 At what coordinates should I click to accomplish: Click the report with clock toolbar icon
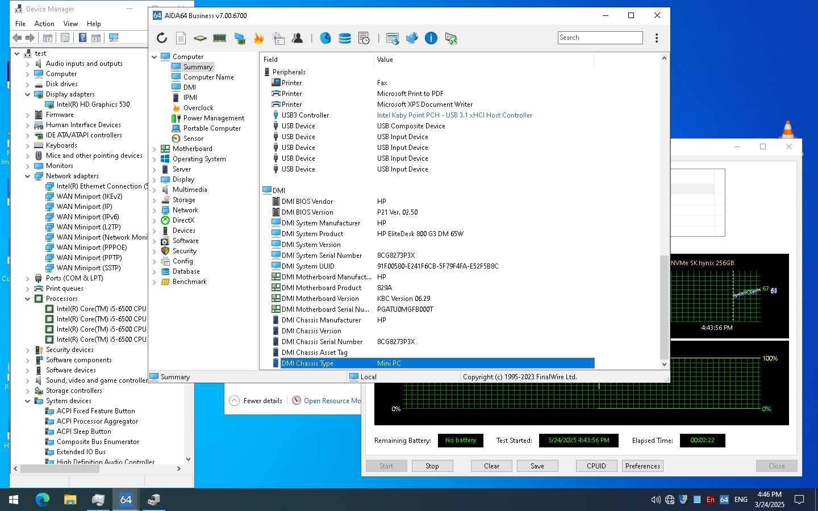point(364,38)
